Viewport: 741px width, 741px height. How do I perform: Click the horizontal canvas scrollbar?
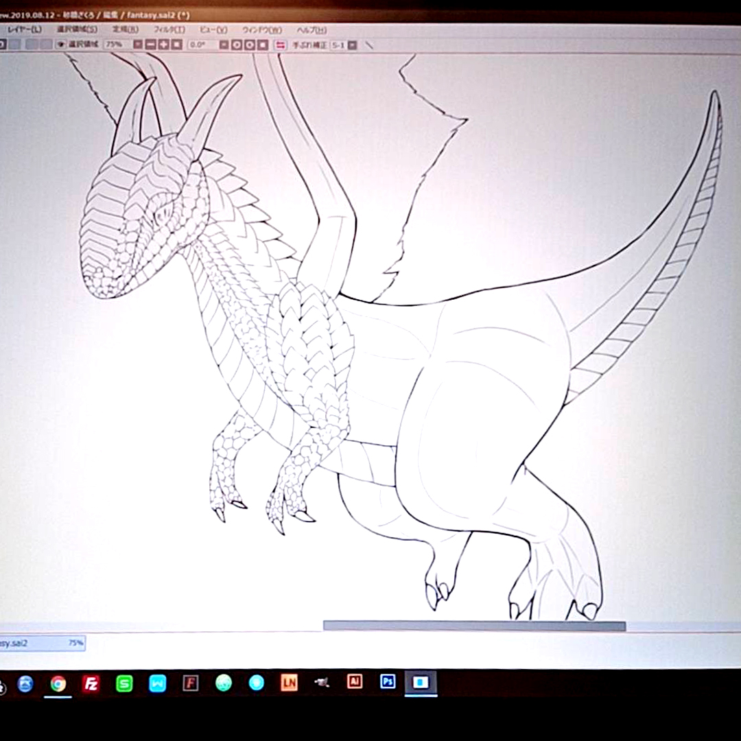(473, 626)
